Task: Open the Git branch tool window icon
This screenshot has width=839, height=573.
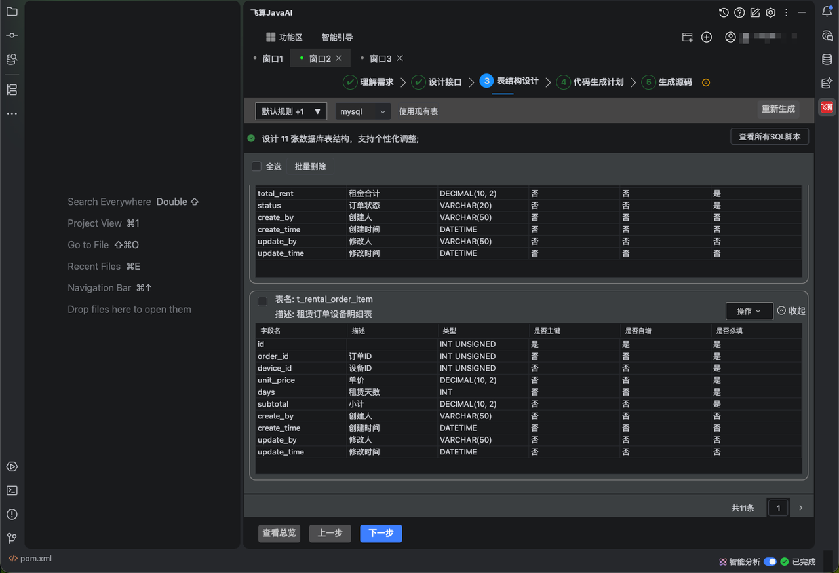Action: (x=12, y=538)
